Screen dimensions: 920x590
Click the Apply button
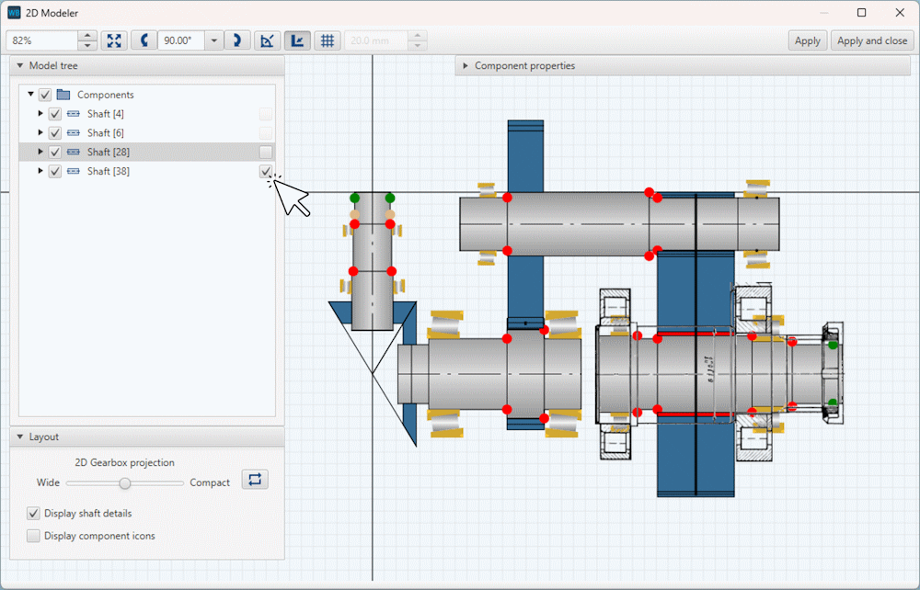(807, 40)
